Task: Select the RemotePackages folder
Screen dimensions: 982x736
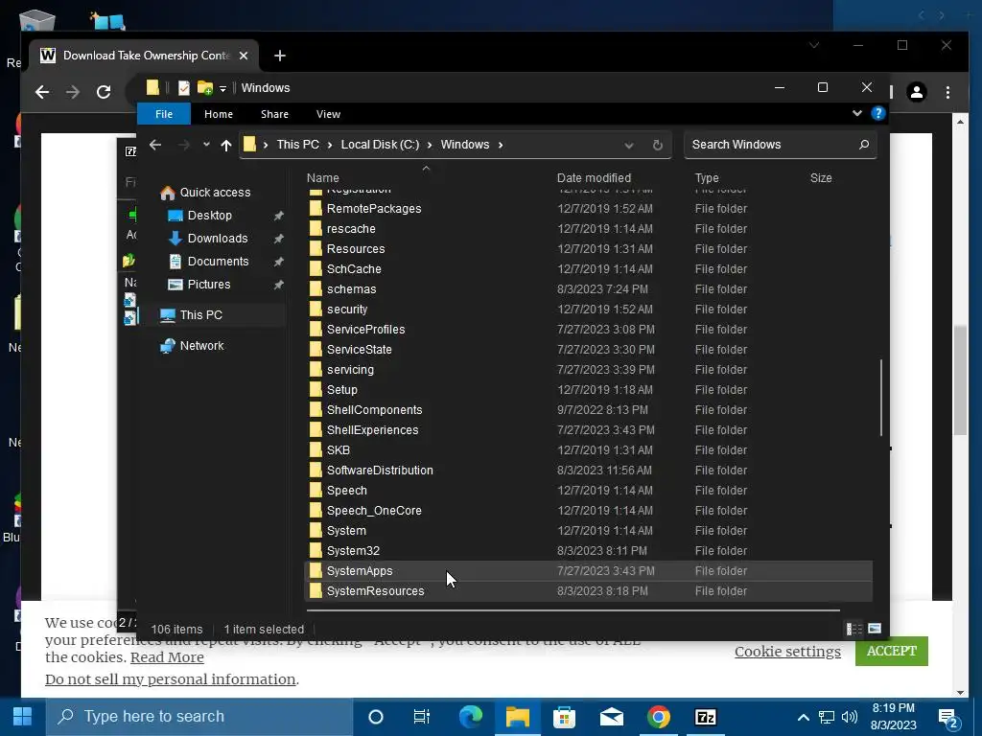Action: pos(374,208)
